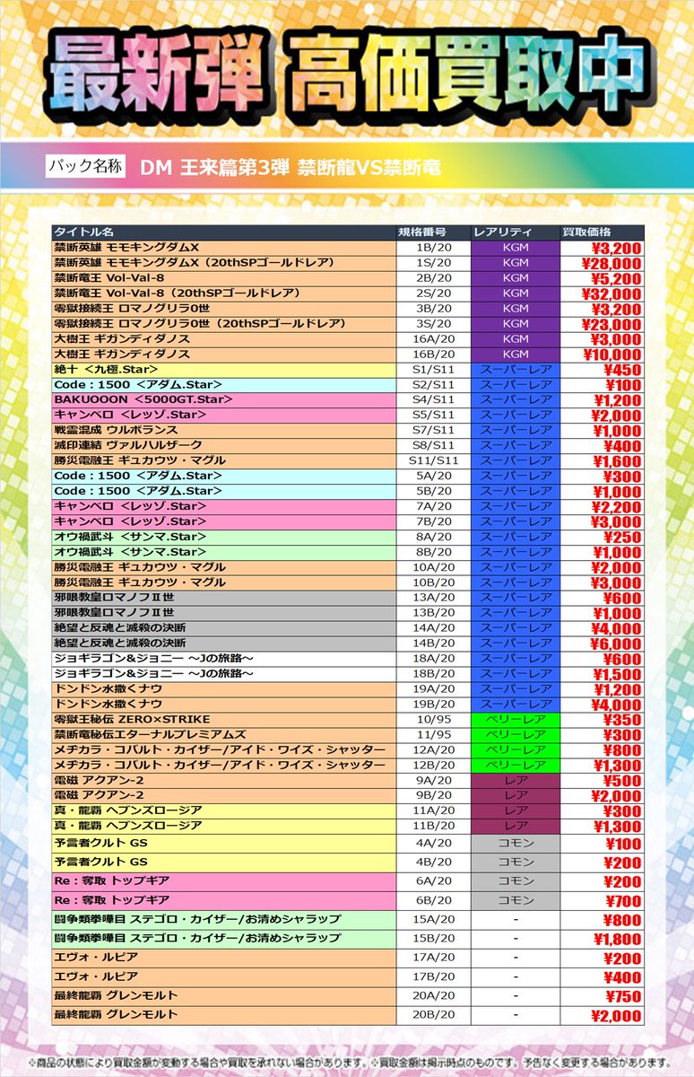The image size is (694, 1077).
Task: Select the ¥250 price cell
Action: pyautogui.click(x=602, y=537)
